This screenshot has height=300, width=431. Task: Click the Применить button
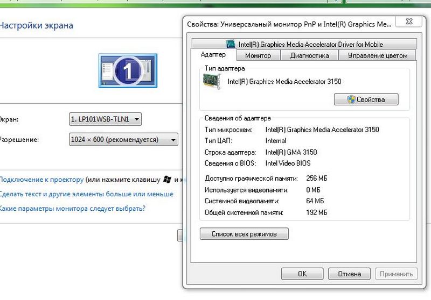coord(397,274)
